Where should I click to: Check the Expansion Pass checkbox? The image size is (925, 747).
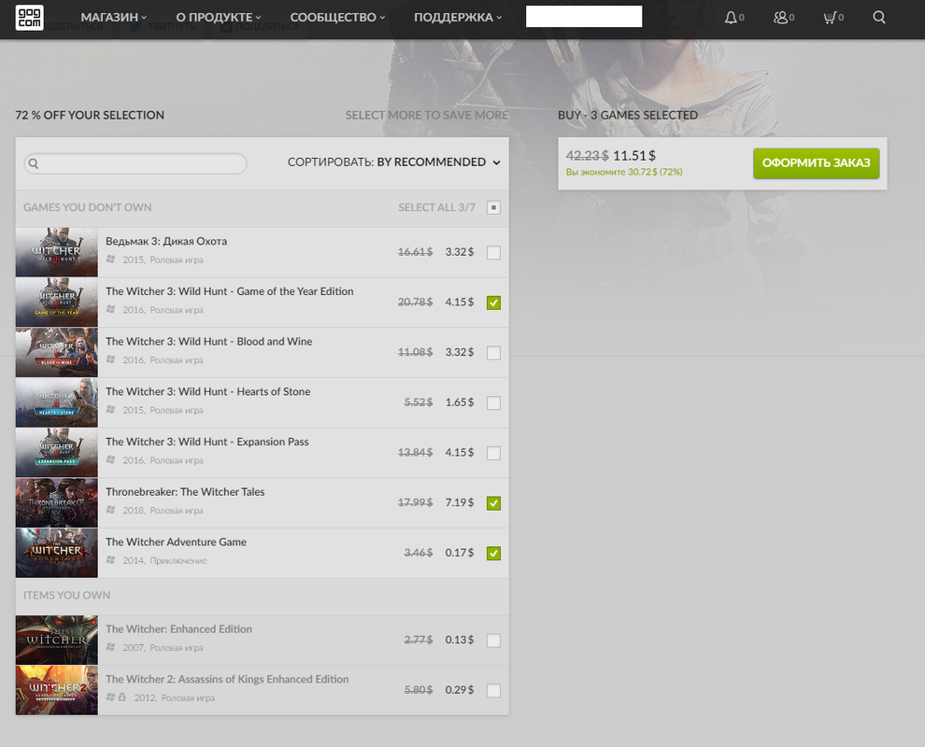click(x=493, y=453)
